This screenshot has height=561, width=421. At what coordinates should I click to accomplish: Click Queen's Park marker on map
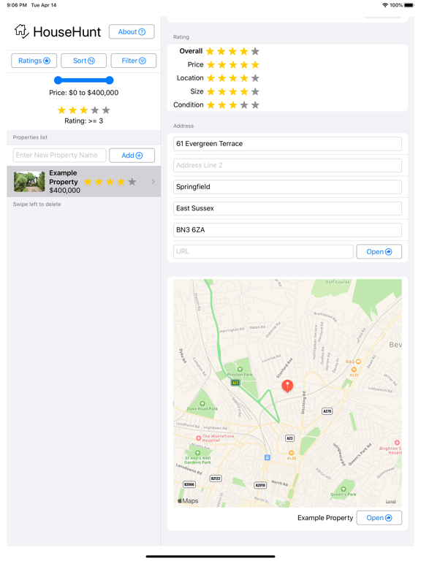pos(344,489)
